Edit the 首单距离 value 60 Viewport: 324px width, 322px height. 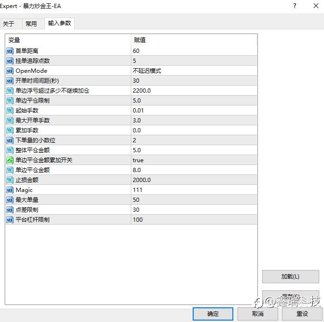[194, 51]
